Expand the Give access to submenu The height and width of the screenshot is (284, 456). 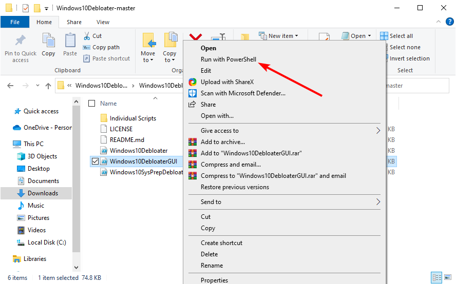tap(378, 131)
